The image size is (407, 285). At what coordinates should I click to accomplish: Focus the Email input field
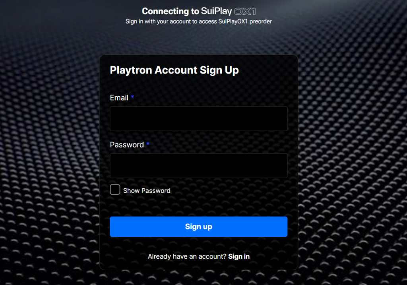(198, 118)
